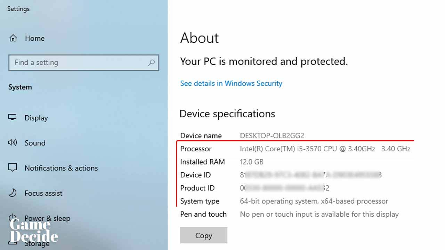Click the magnifier icon in the search box
Image resolution: width=445 pixels, height=250 pixels.
pyautogui.click(x=151, y=63)
